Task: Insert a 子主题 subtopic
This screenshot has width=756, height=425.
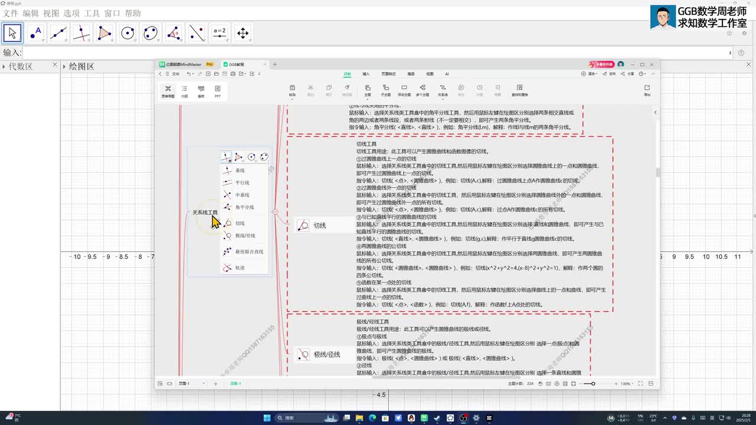Action: click(386, 90)
